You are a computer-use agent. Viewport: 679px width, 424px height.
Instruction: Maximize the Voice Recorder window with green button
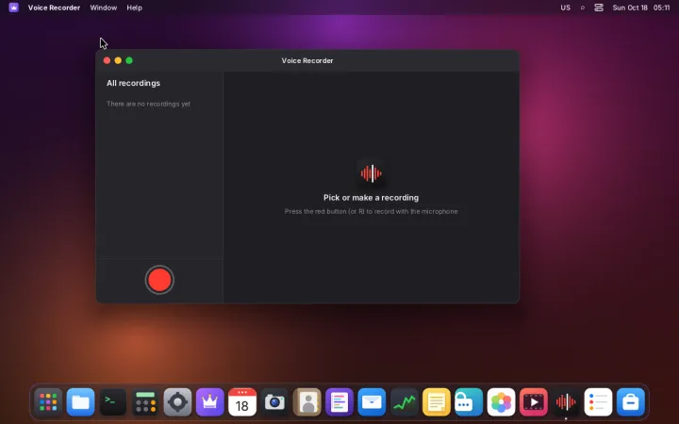coord(129,60)
